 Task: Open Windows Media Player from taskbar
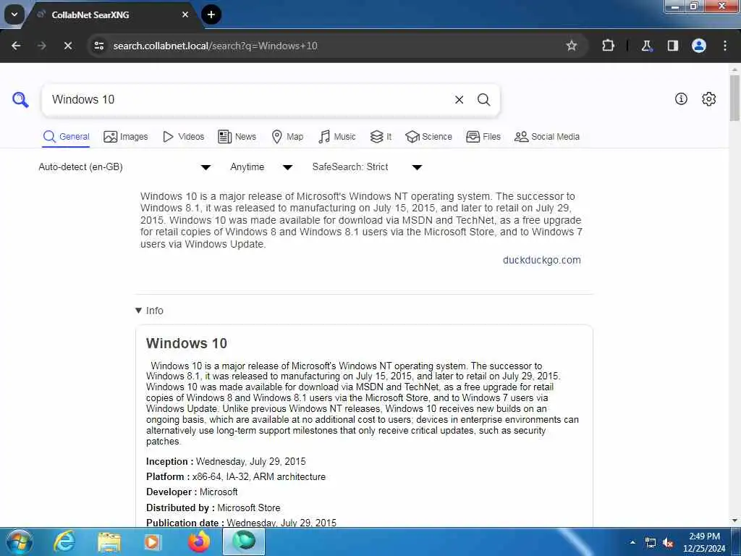[x=153, y=542]
